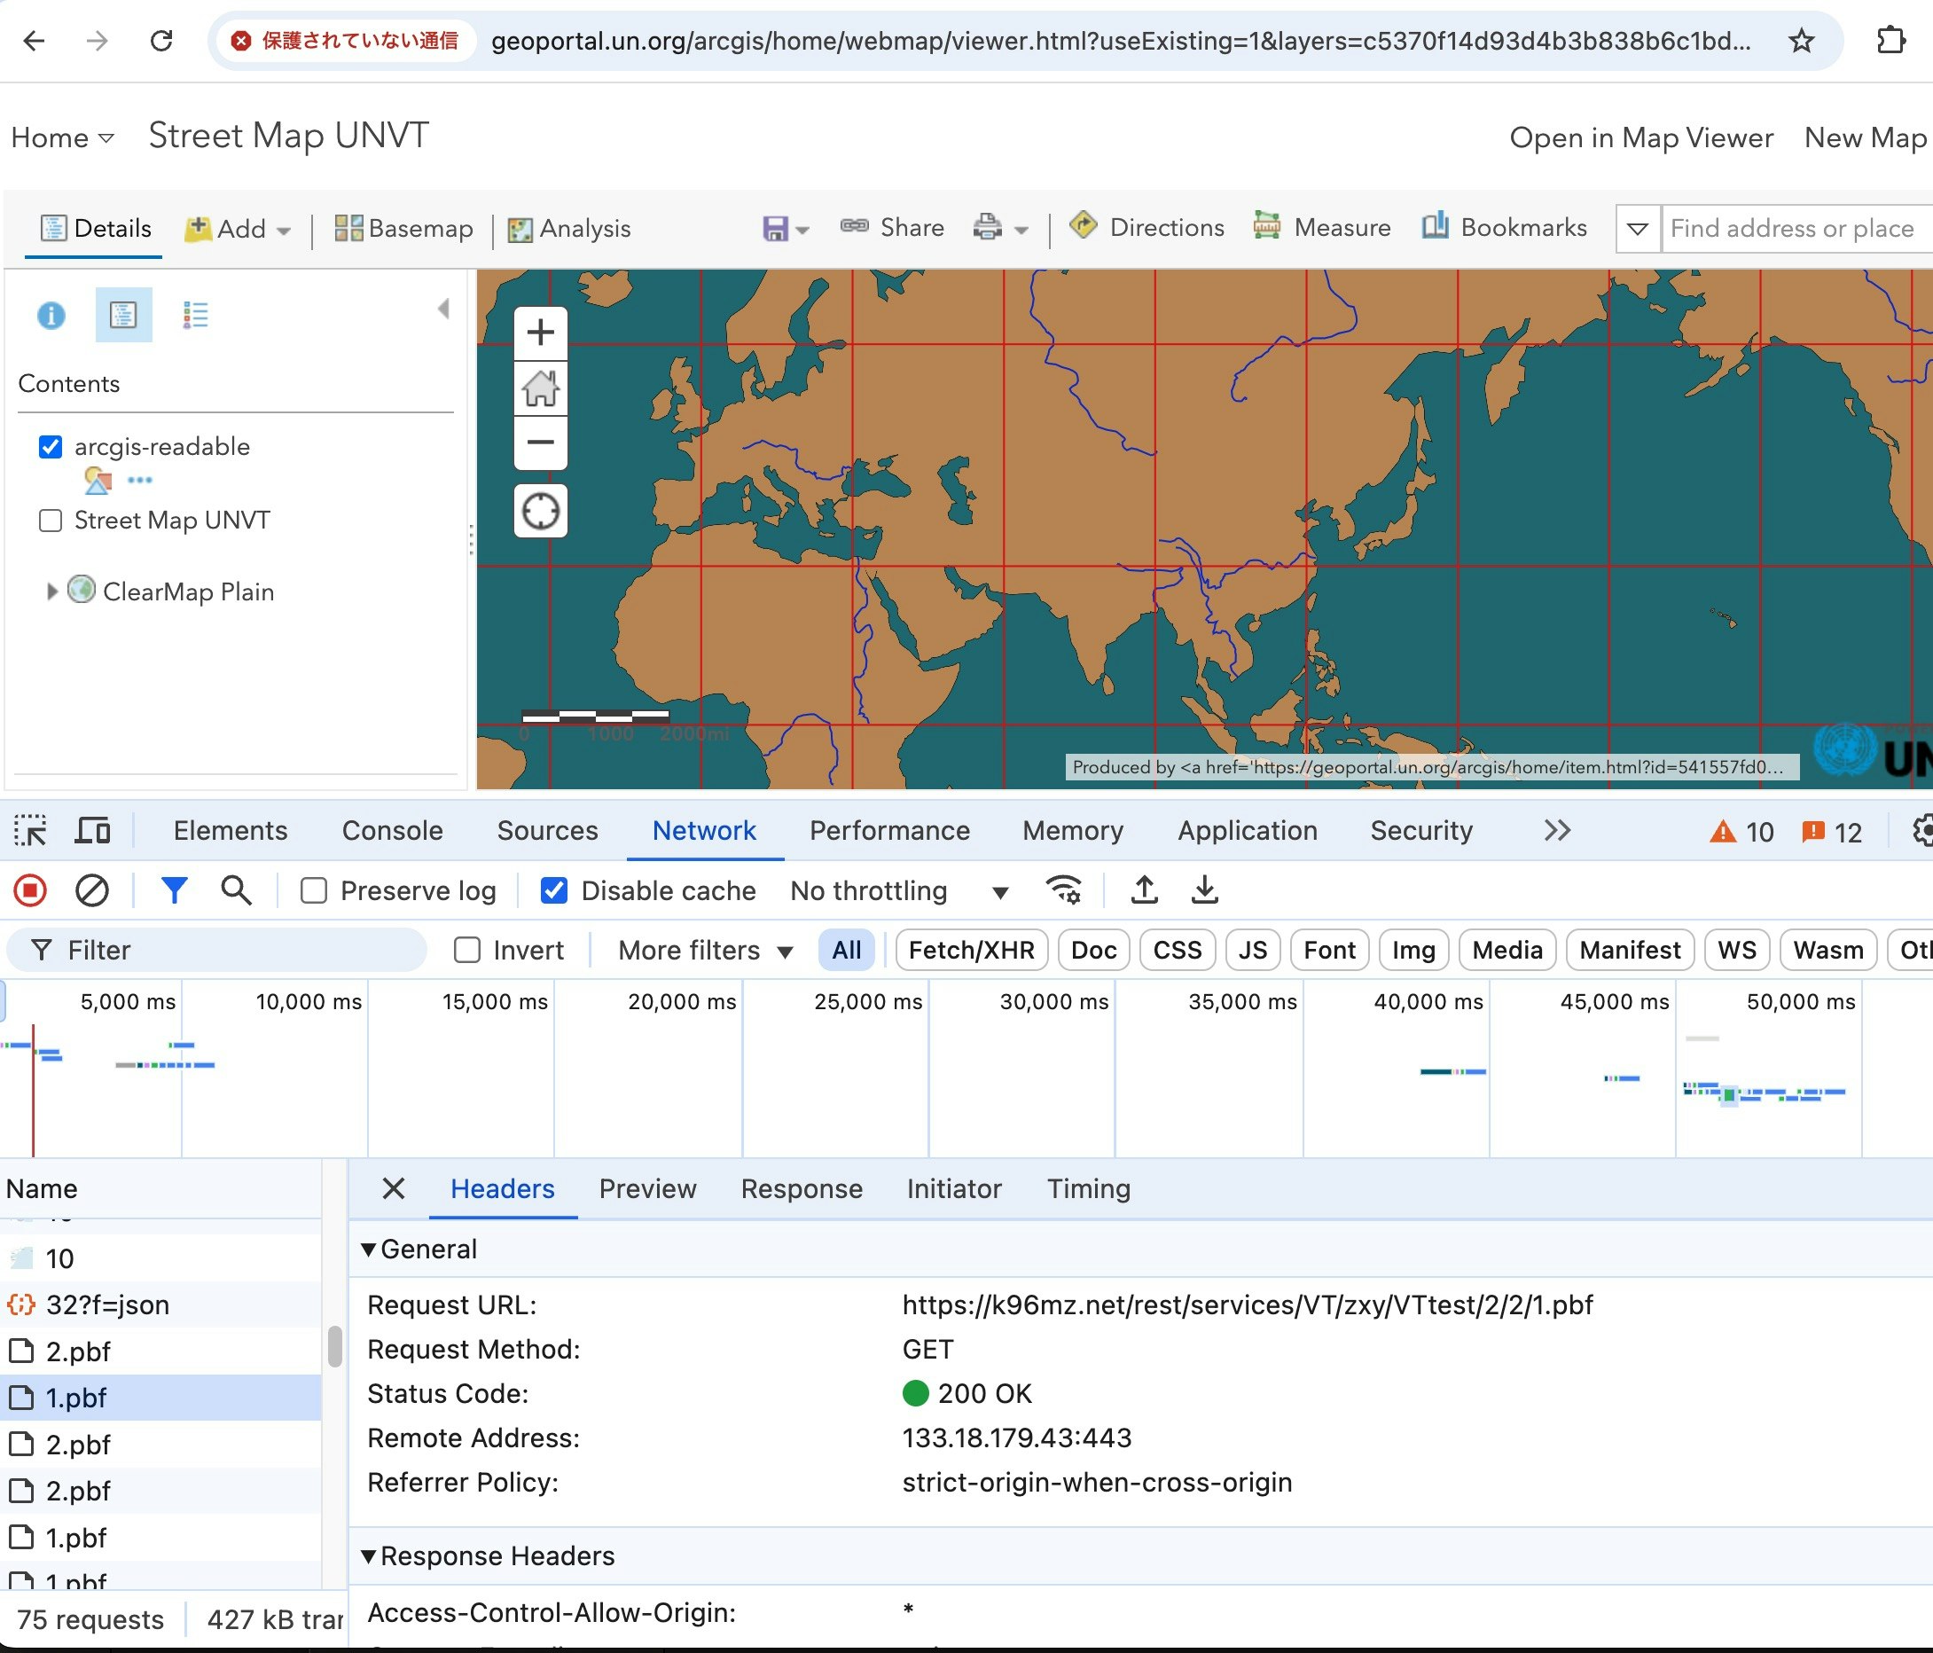Open the Measure tool
1933x1653 pixels.
pos(1321,228)
